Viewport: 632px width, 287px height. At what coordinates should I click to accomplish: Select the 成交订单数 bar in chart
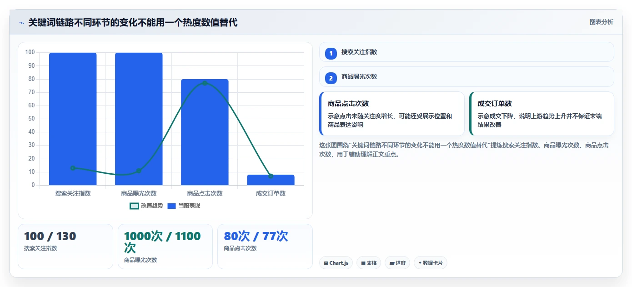271,180
